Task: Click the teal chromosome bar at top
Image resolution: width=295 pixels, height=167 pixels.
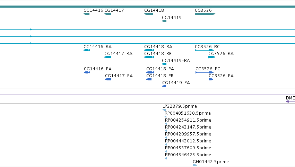Action: (x=148, y=7)
